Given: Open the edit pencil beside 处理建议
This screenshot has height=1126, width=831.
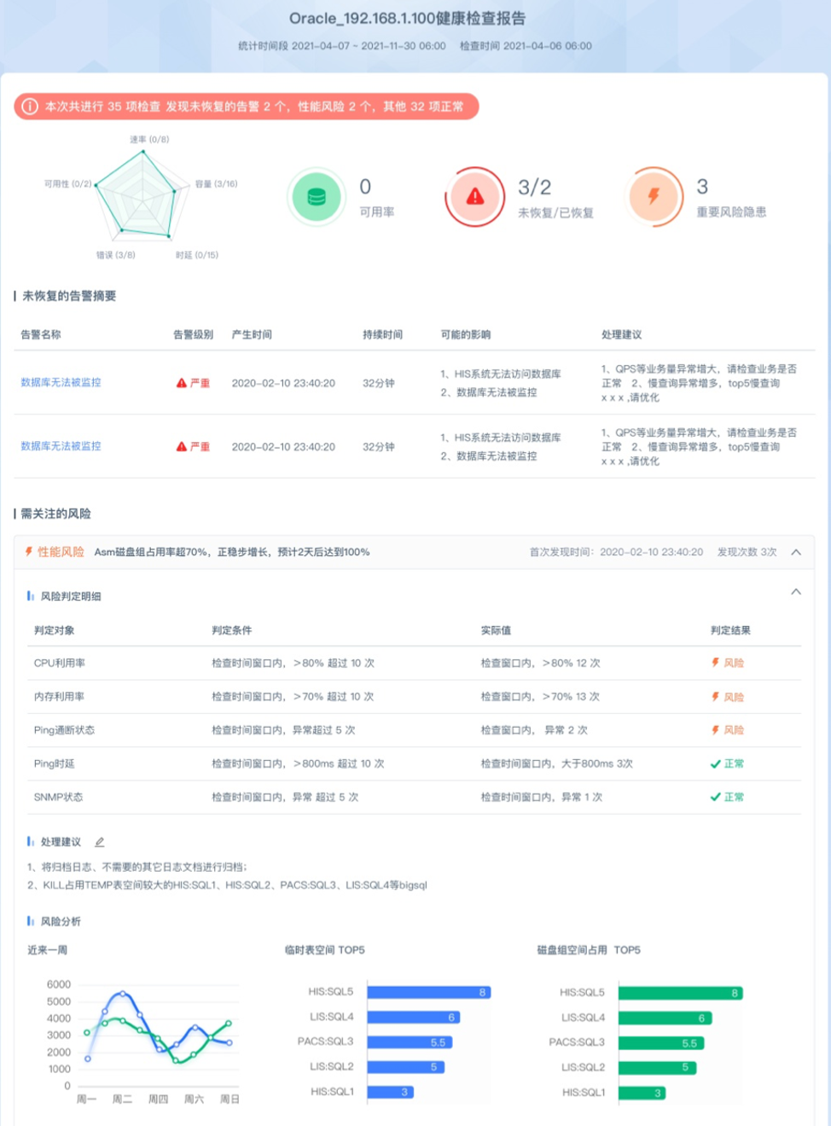Looking at the screenshot, I should pyautogui.click(x=100, y=841).
